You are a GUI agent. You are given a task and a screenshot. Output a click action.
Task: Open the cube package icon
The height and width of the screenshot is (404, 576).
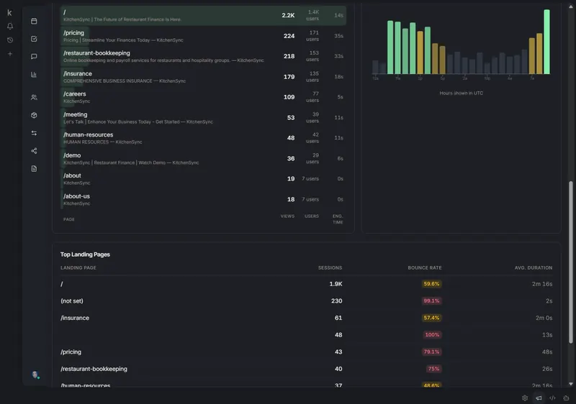tap(34, 115)
